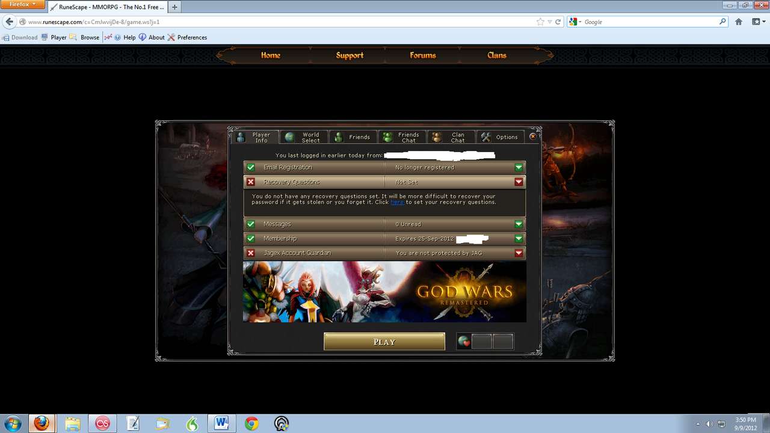
Task: Open Google Chrome from the taskbar
Action: pyautogui.click(x=251, y=423)
